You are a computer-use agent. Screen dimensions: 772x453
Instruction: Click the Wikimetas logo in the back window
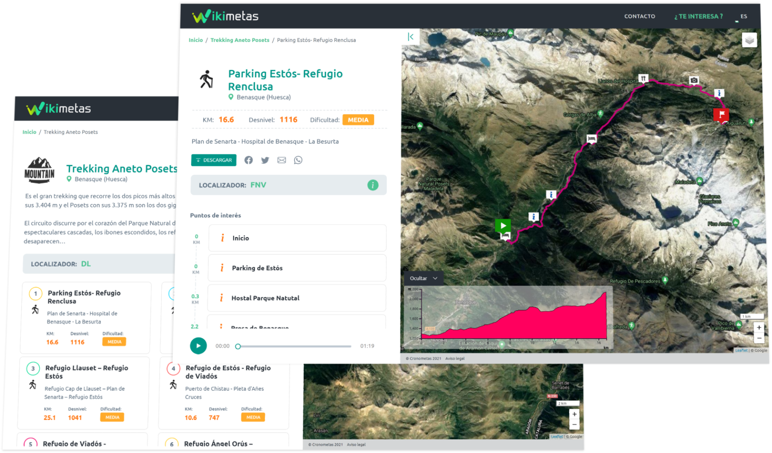pyautogui.click(x=59, y=109)
